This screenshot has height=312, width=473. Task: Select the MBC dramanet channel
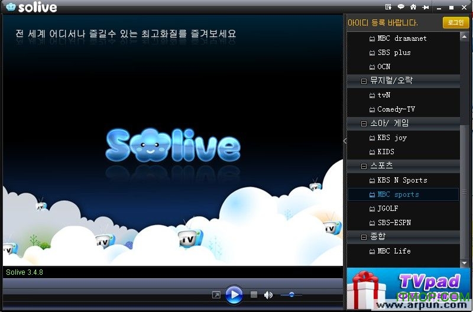[403, 38]
